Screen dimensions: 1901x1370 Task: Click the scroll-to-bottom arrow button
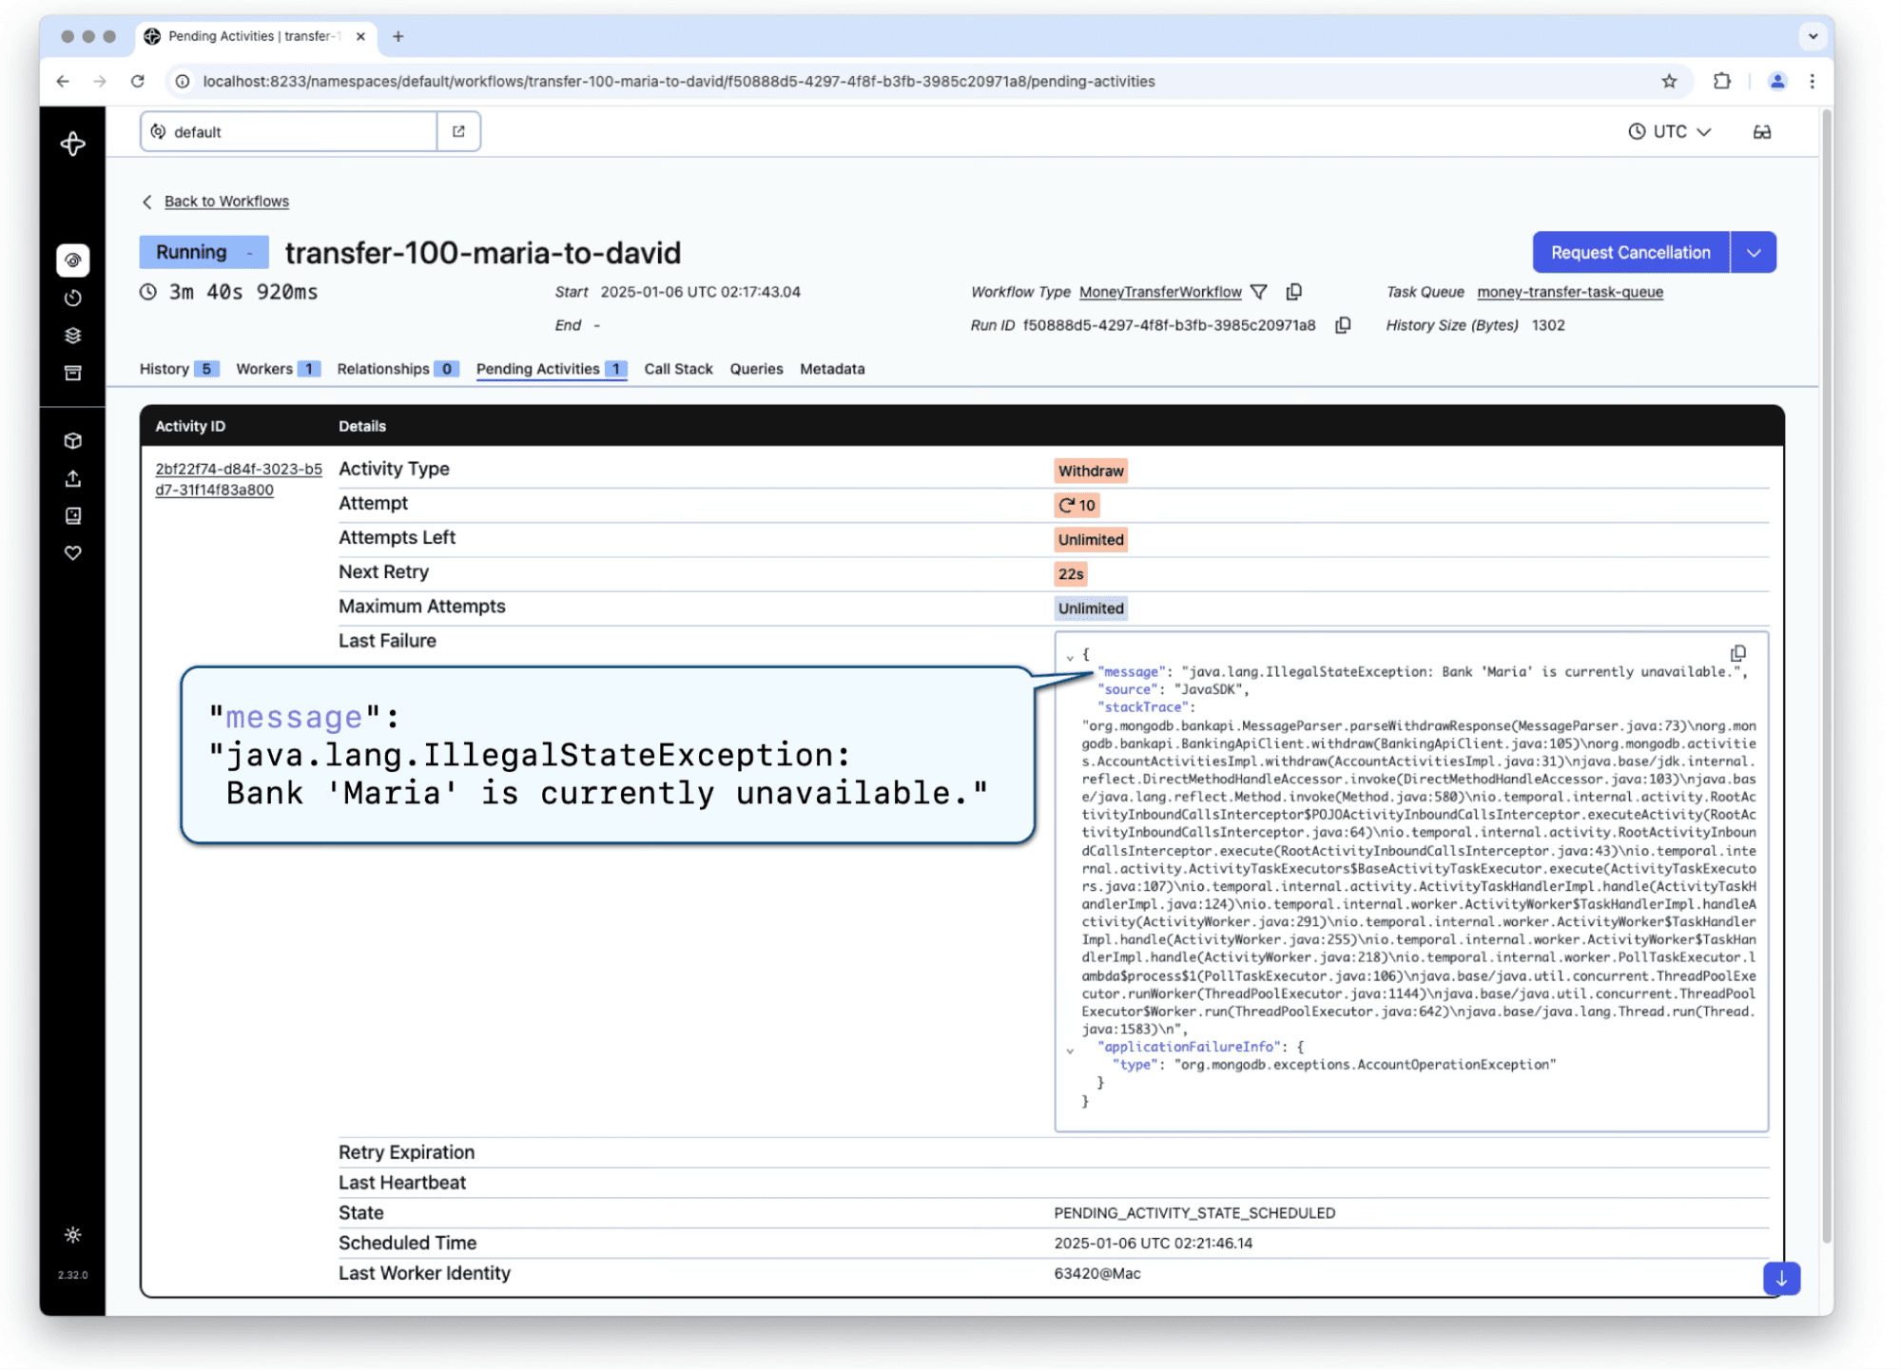(x=1781, y=1279)
